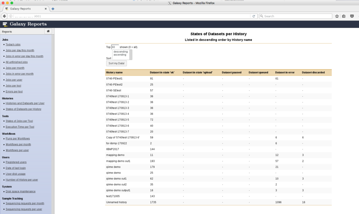The image size is (359, 214).
Task: Click the 'Dataset queued' column header
Action: (x=258, y=72)
